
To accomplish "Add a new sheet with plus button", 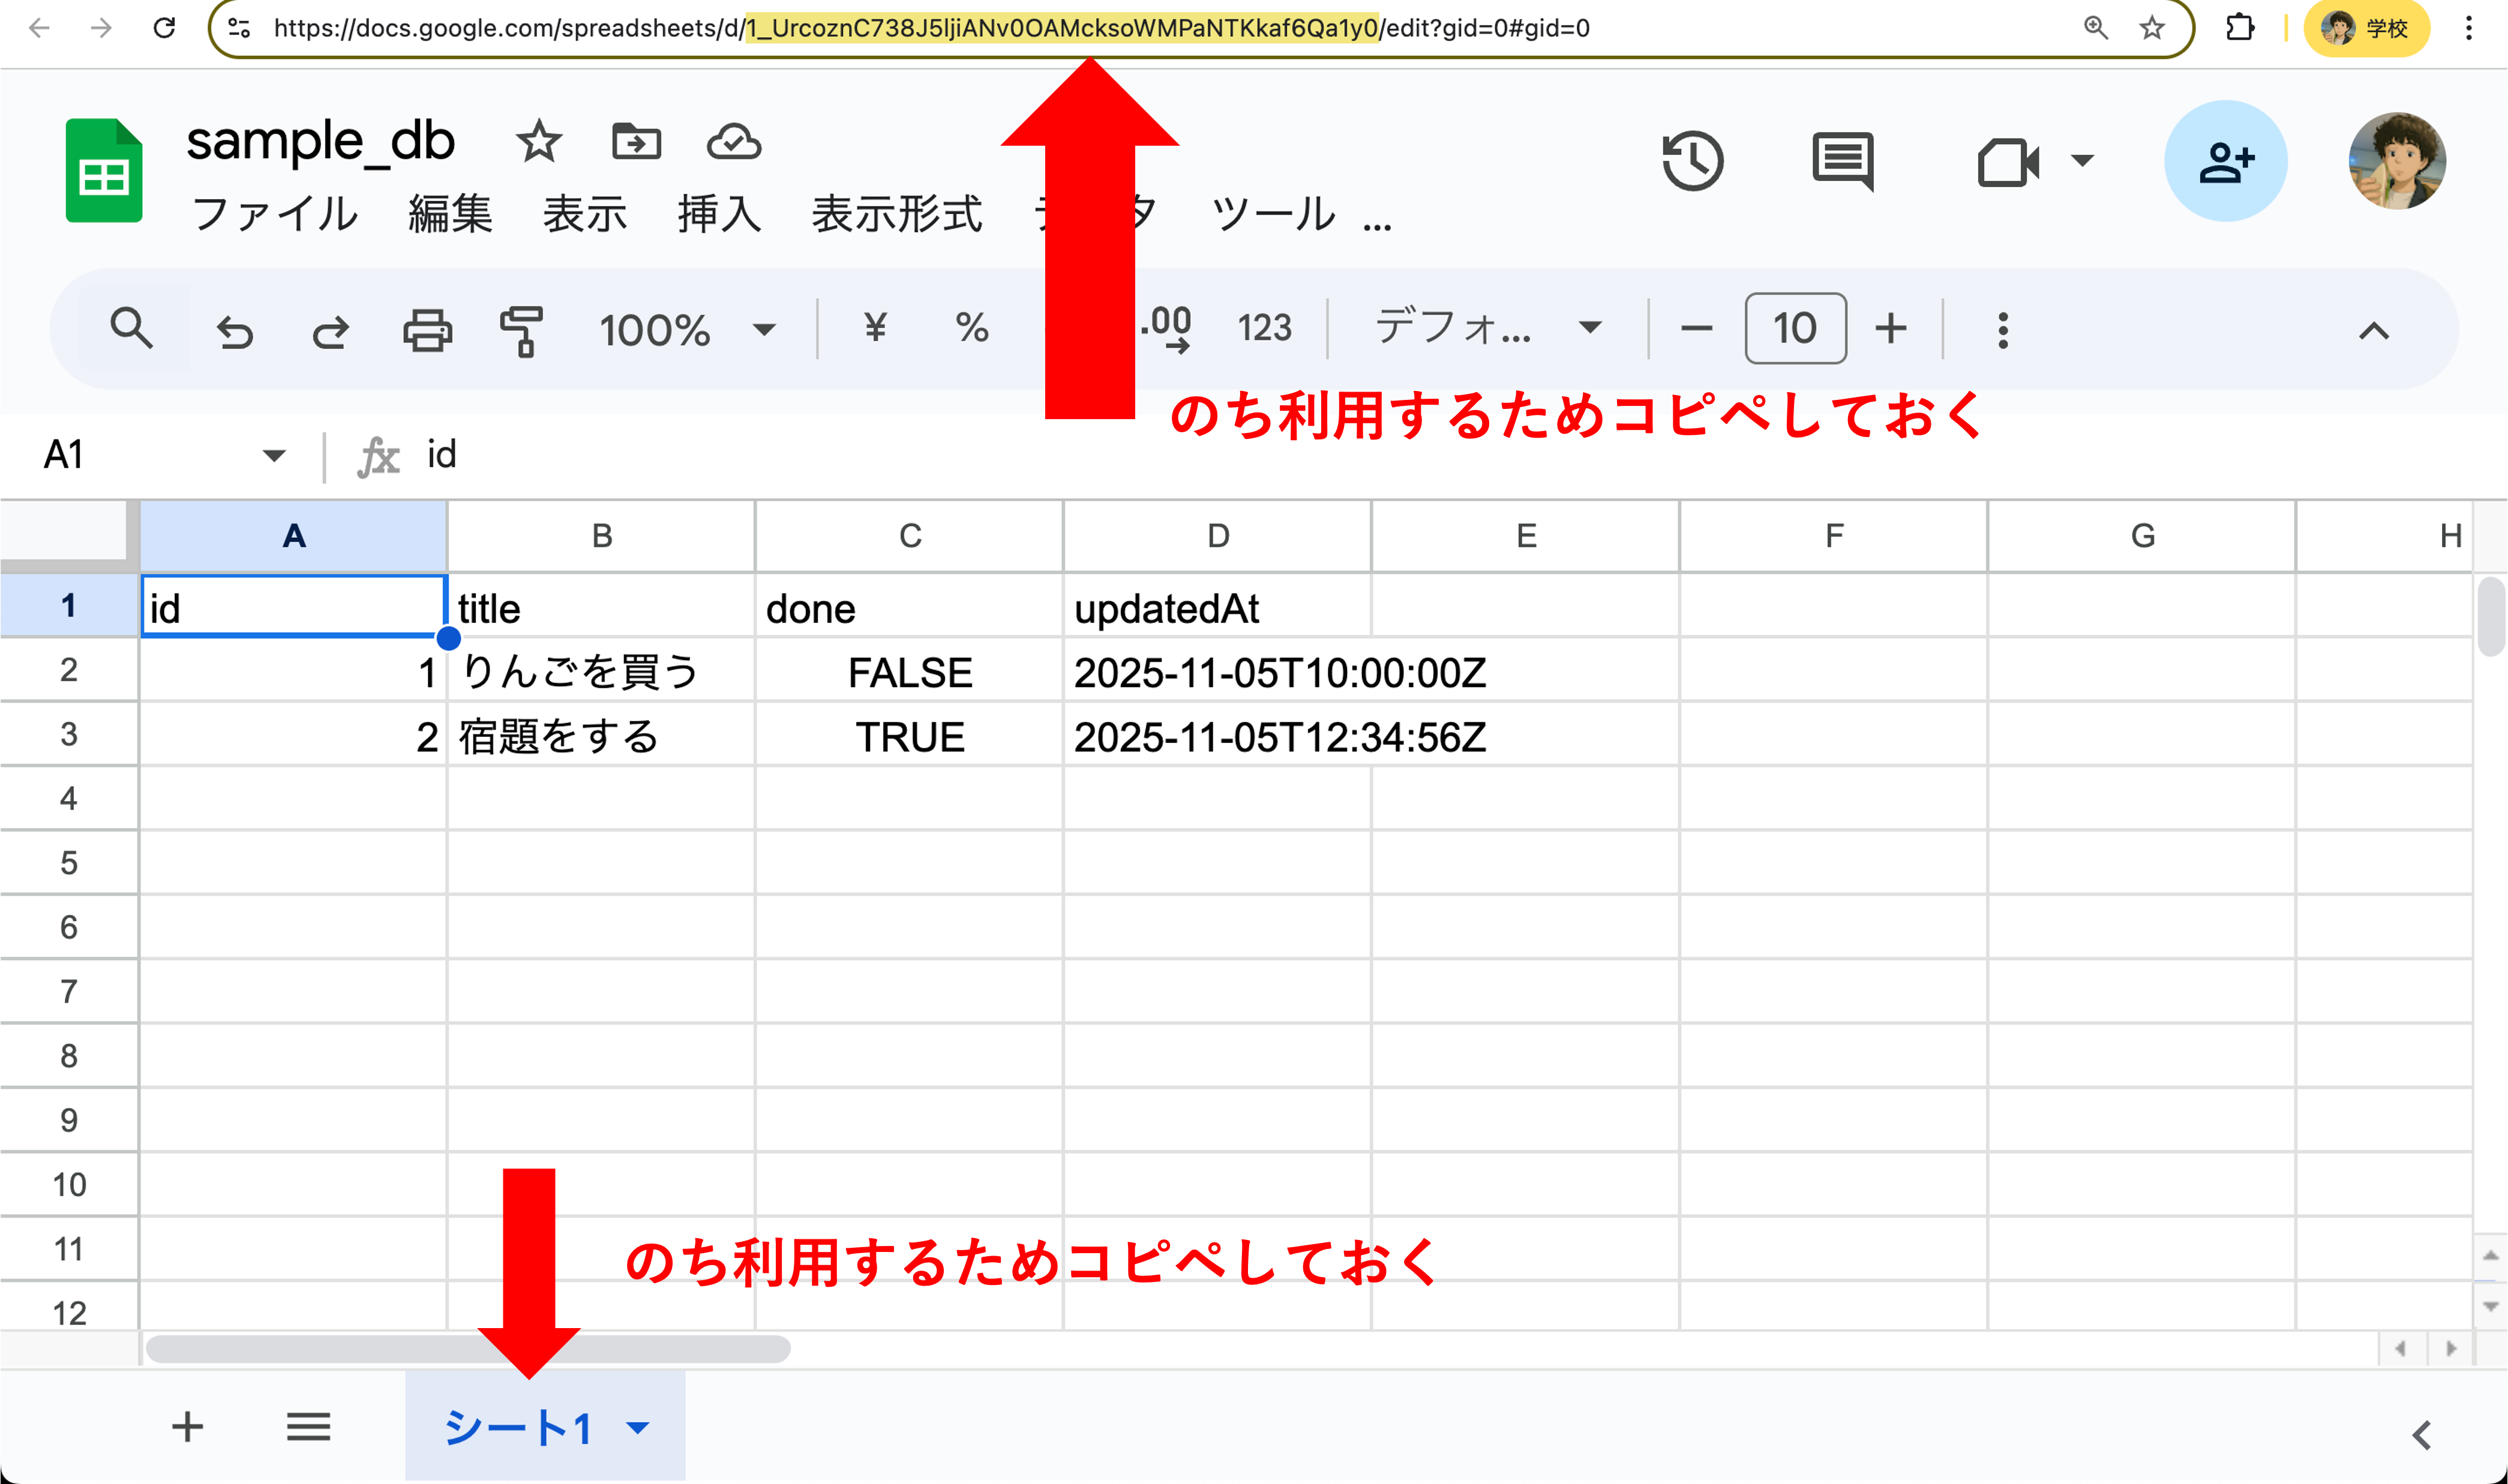I will coord(187,1427).
